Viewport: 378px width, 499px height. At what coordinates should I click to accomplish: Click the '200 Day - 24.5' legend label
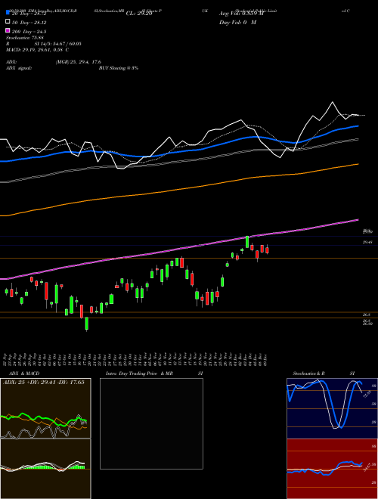(29, 31)
